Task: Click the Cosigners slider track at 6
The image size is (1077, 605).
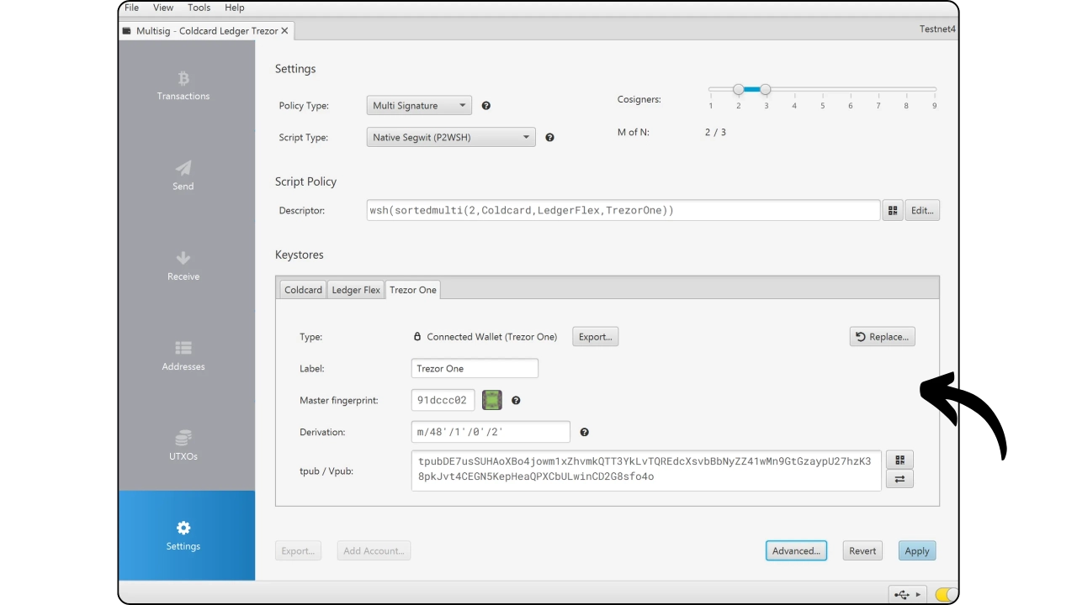Action: [x=851, y=89]
